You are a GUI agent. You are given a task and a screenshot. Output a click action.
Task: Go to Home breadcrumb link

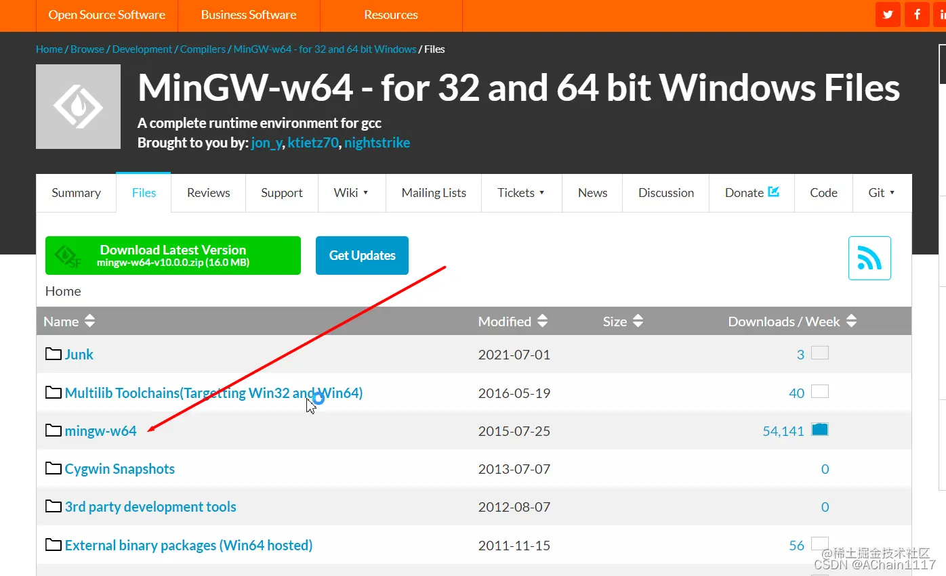49,49
